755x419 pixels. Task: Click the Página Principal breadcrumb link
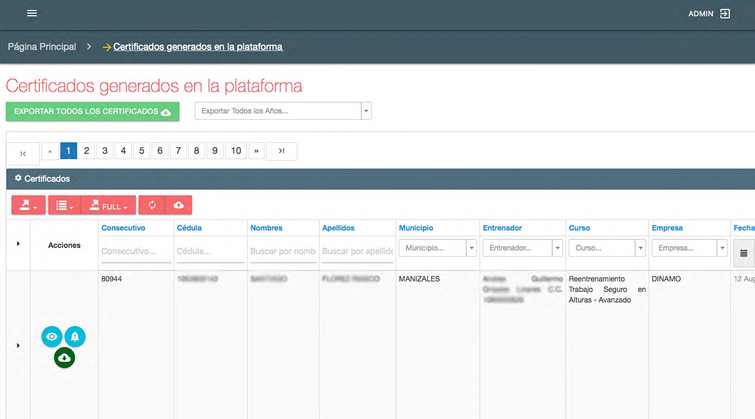42,47
